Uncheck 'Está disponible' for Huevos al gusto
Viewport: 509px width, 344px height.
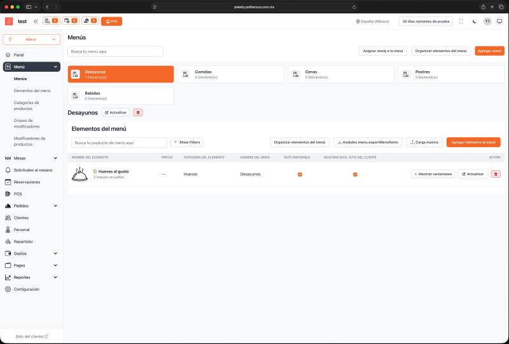300,174
